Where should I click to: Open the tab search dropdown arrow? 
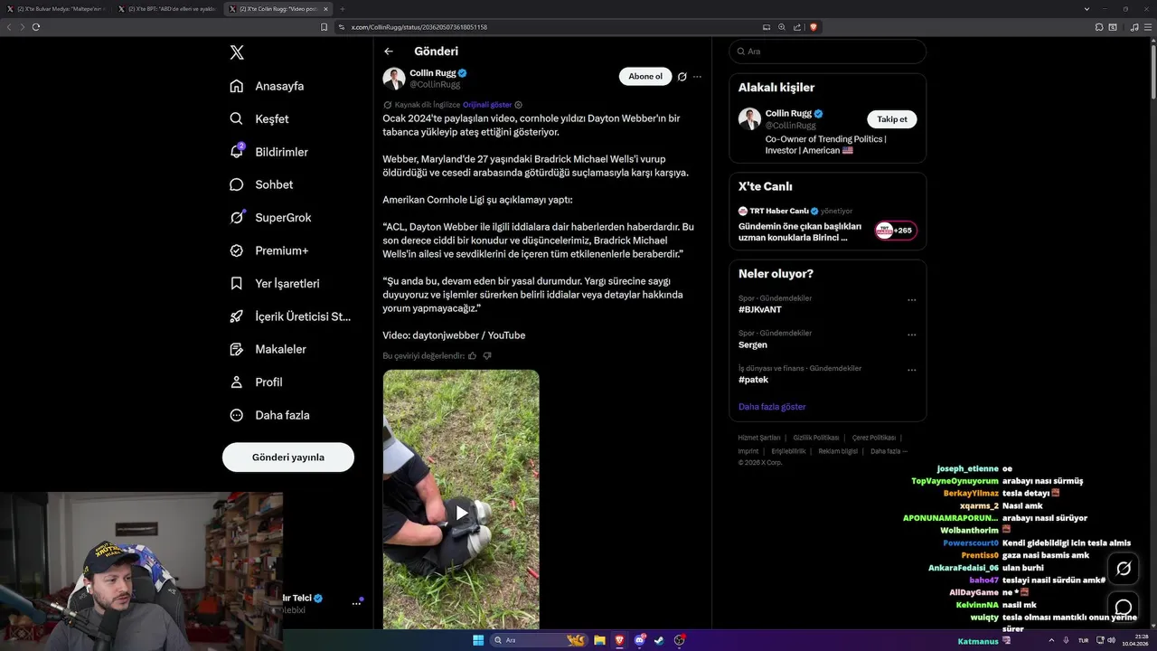[1086, 9]
